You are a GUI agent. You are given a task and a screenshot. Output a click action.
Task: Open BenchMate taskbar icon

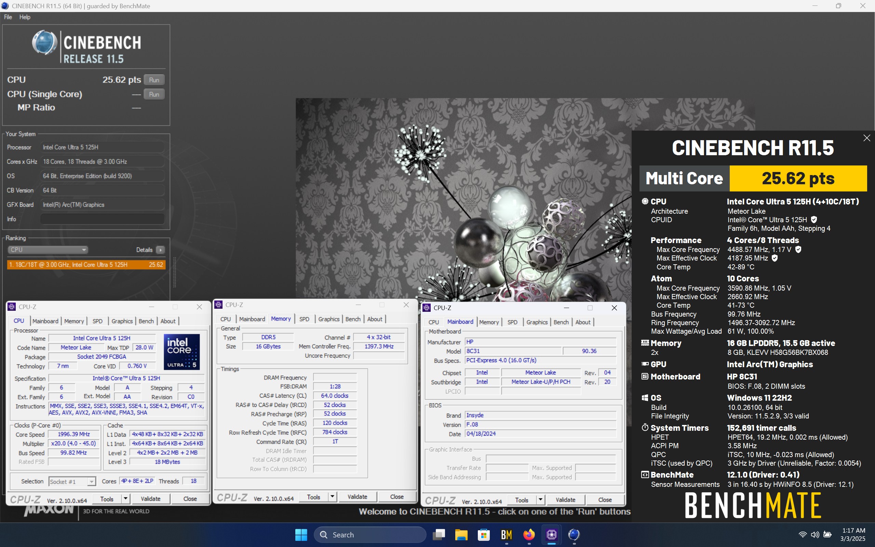[506, 534]
